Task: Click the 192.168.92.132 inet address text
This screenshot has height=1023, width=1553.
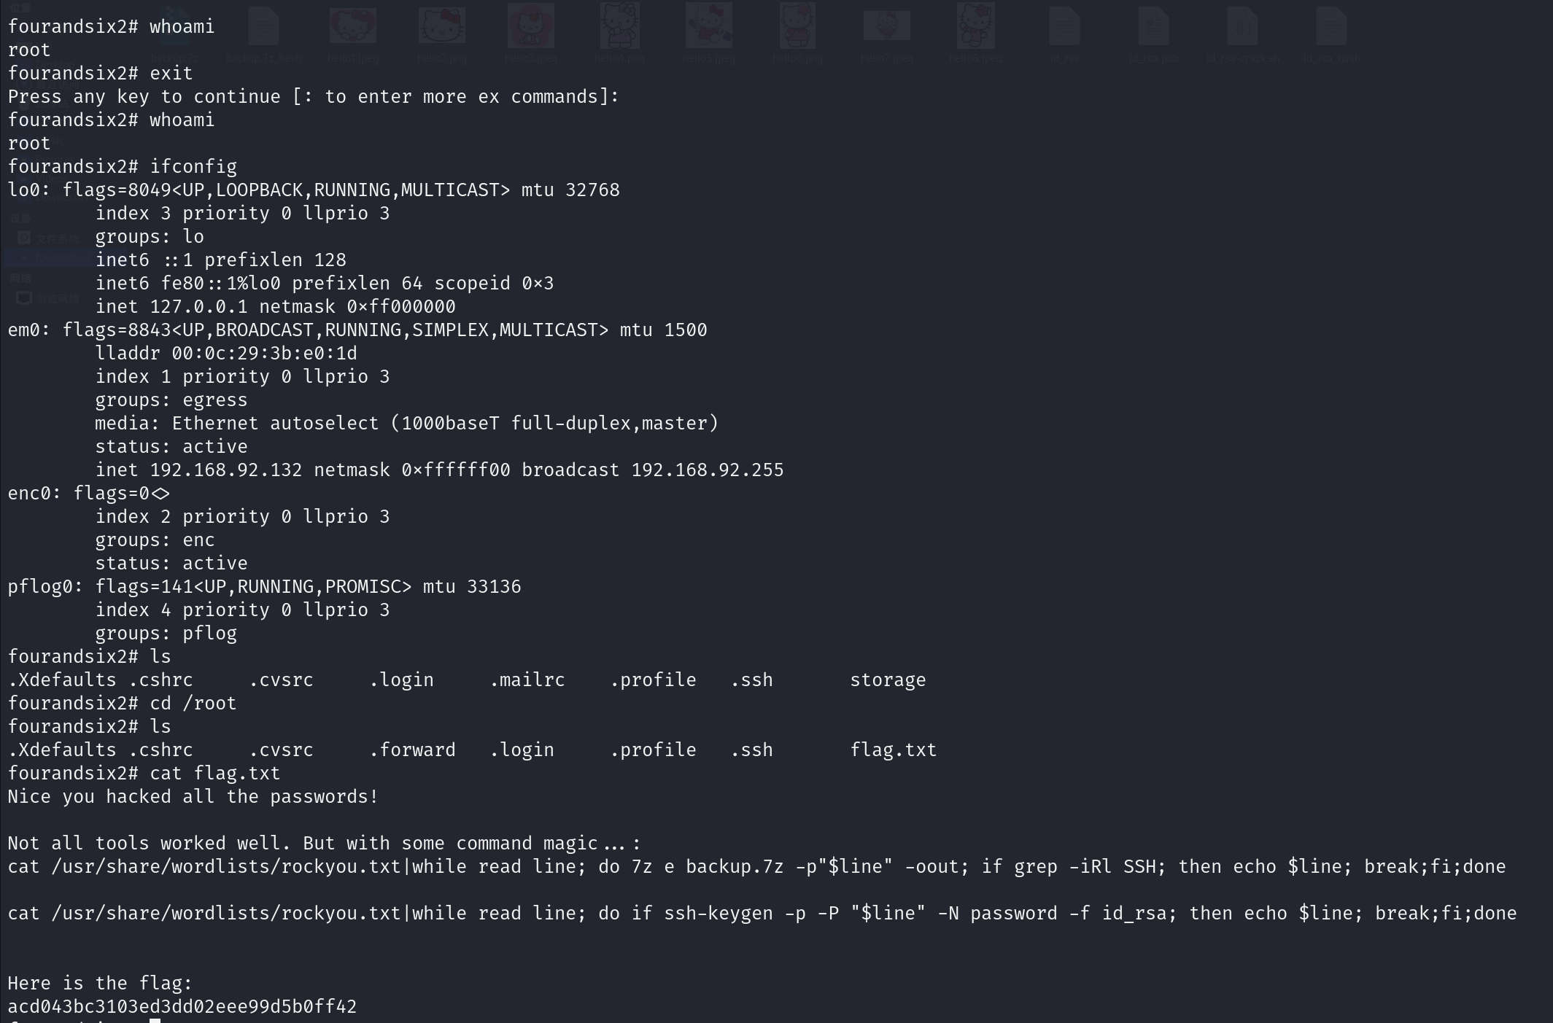Action: coord(225,470)
